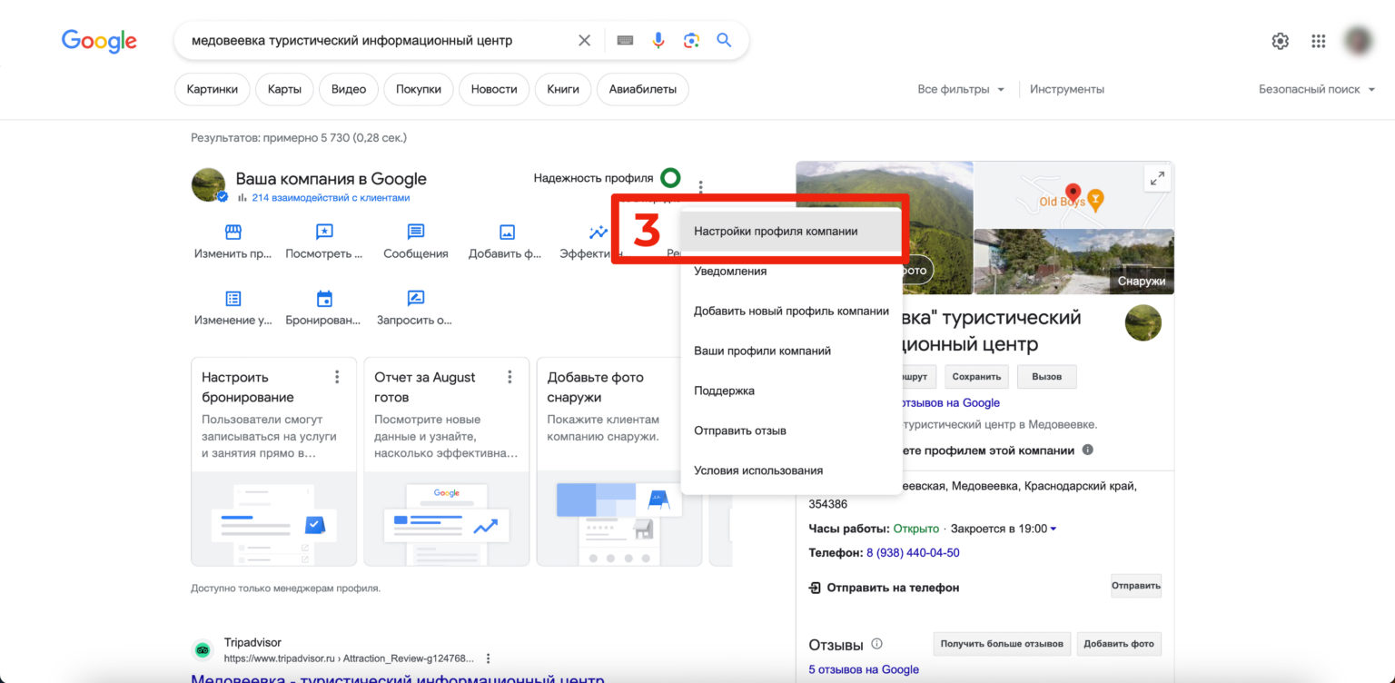Viewport: 1395px width, 683px height.
Task: Open Сообщения chat icon
Action: click(x=416, y=233)
